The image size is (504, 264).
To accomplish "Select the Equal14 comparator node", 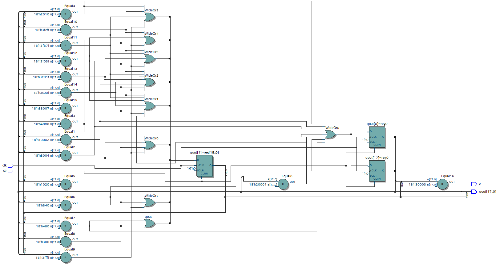I will (66, 93).
